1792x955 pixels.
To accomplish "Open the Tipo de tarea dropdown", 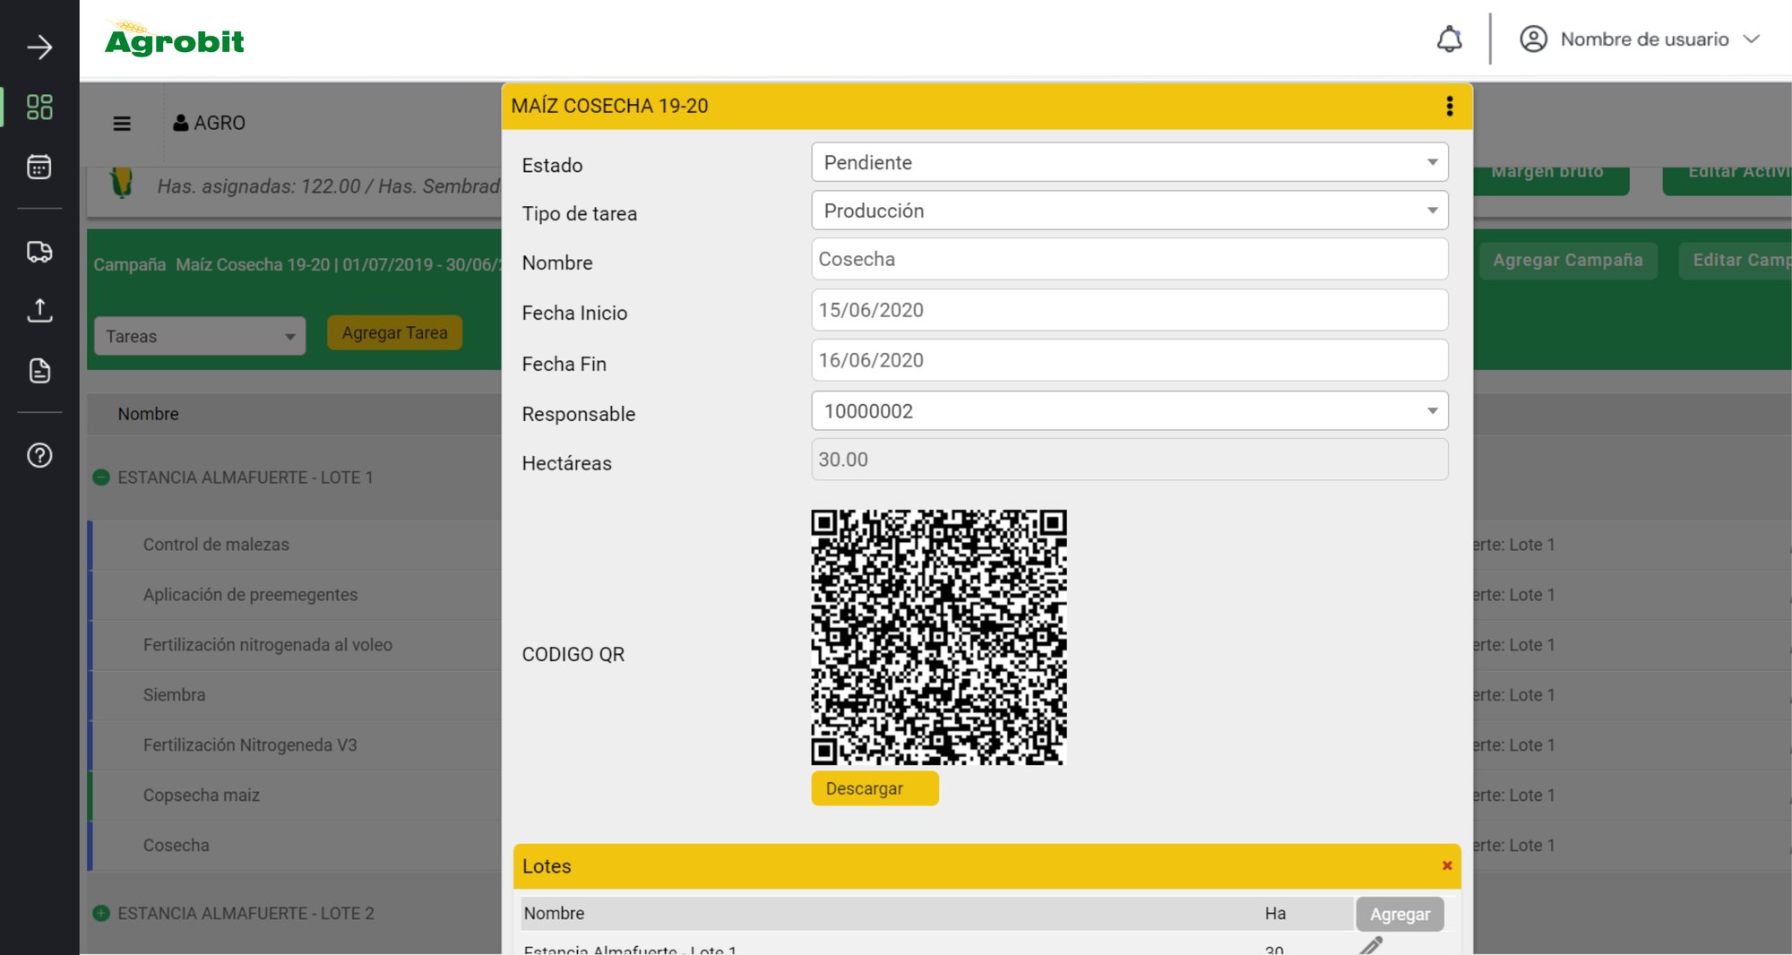I will [x=1129, y=211].
